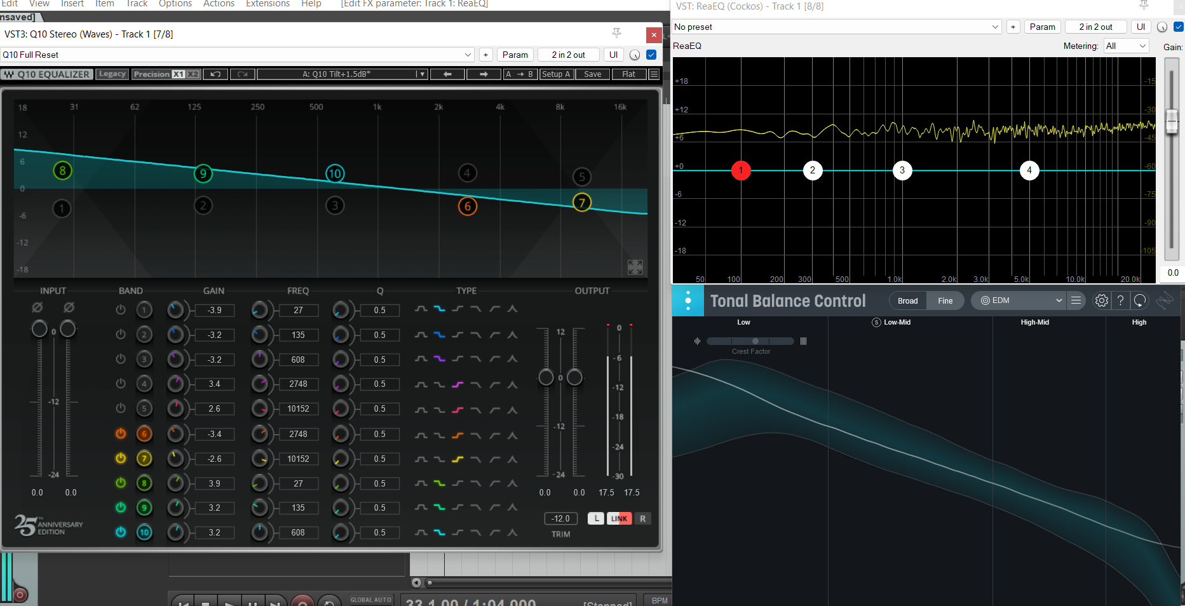Viewport: 1185px width, 606px height.
Task: Switch to Fine view tab
Action: point(945,300)
